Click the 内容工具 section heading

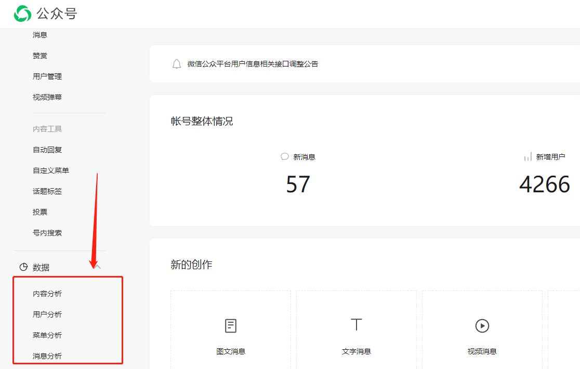click(47, 129)
